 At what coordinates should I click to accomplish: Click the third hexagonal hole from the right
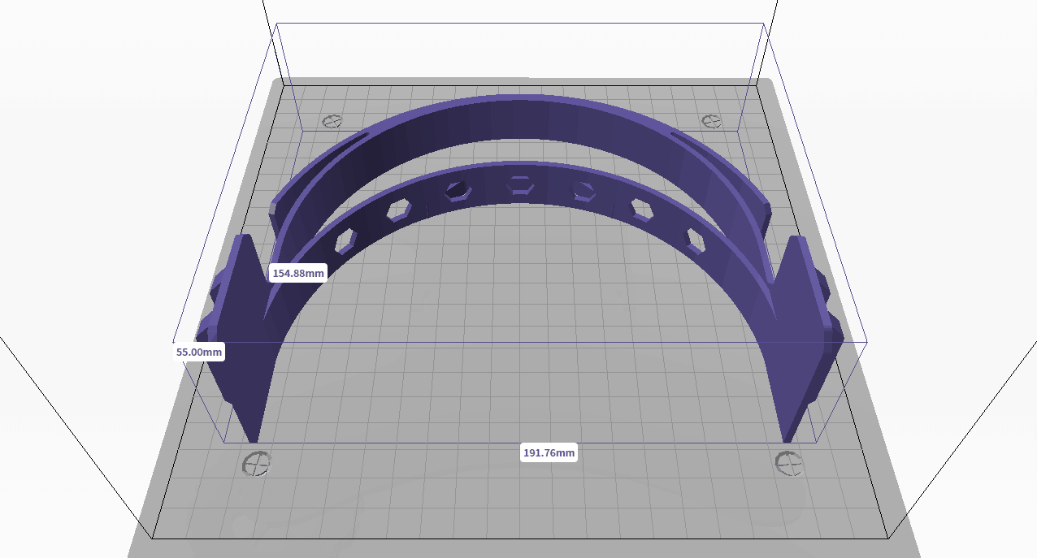(583, 192)
